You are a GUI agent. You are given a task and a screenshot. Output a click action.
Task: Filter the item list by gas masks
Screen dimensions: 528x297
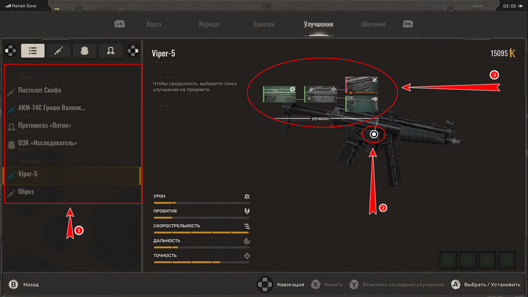[110, 51]
